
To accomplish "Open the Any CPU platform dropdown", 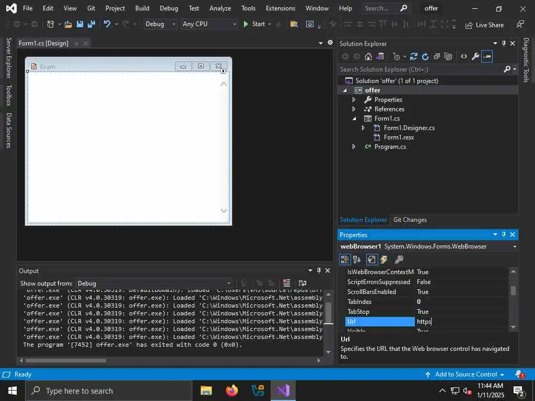I will 209,24.
